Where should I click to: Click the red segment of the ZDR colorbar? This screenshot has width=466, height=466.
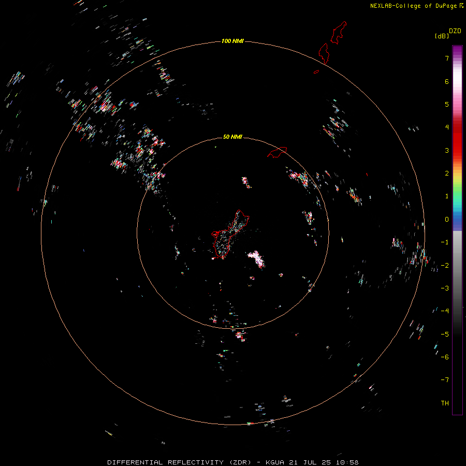coord(457,140)
